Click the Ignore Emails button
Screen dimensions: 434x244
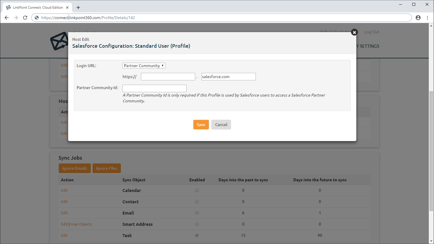click(75, 168)
